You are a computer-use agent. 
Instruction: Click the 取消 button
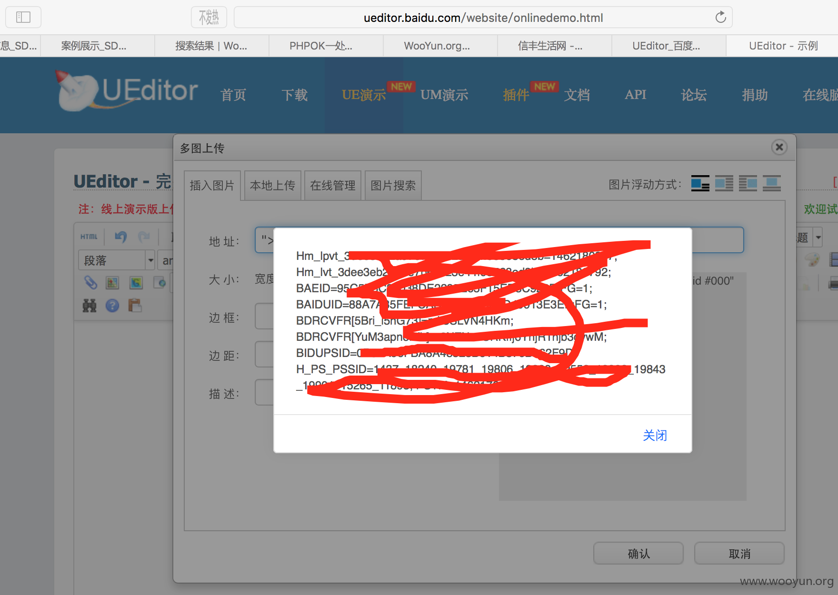point(739,554)
